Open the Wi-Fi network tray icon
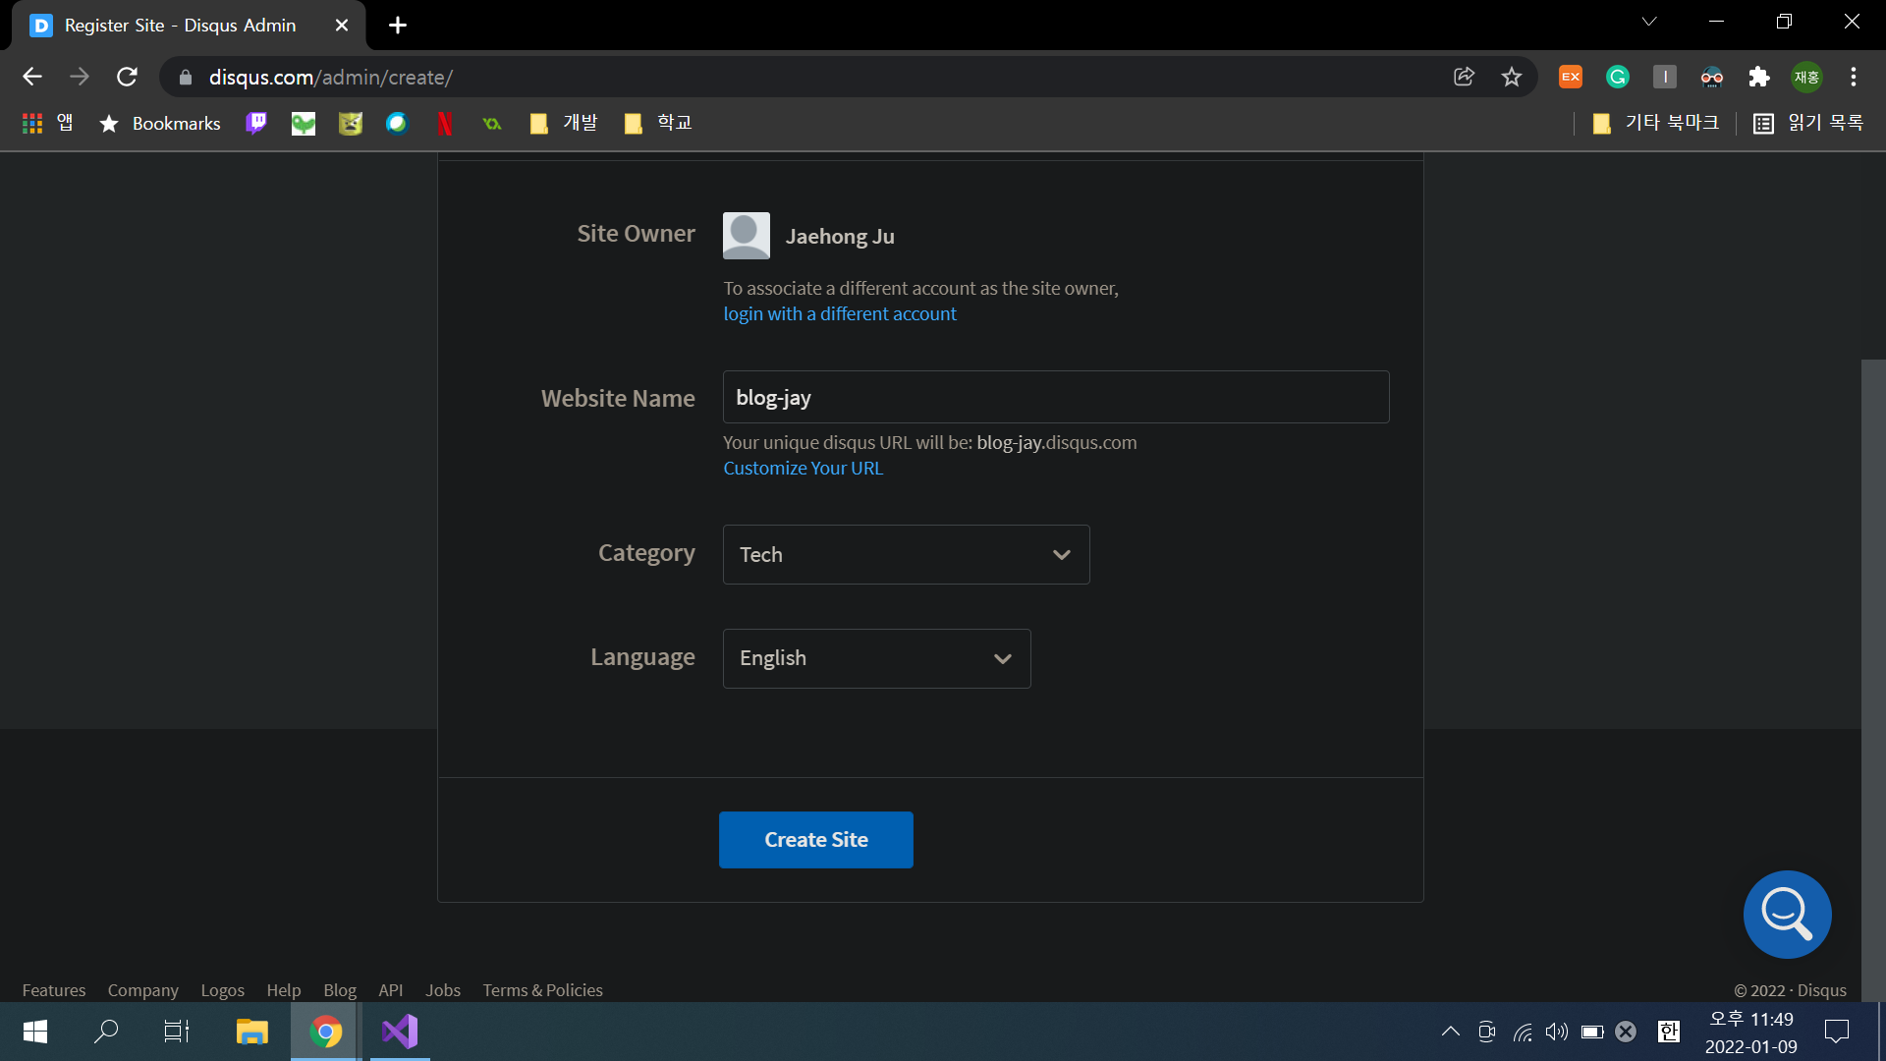Screen dimensions: 1886x1061 [x=1523, y=1032]
